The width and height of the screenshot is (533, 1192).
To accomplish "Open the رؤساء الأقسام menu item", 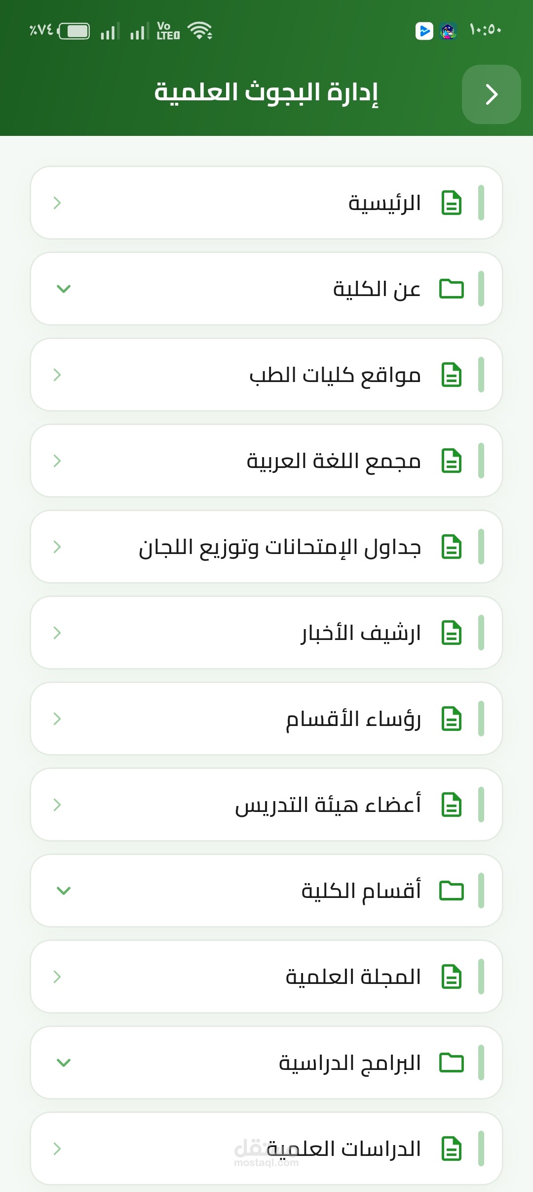I will 266,719.
